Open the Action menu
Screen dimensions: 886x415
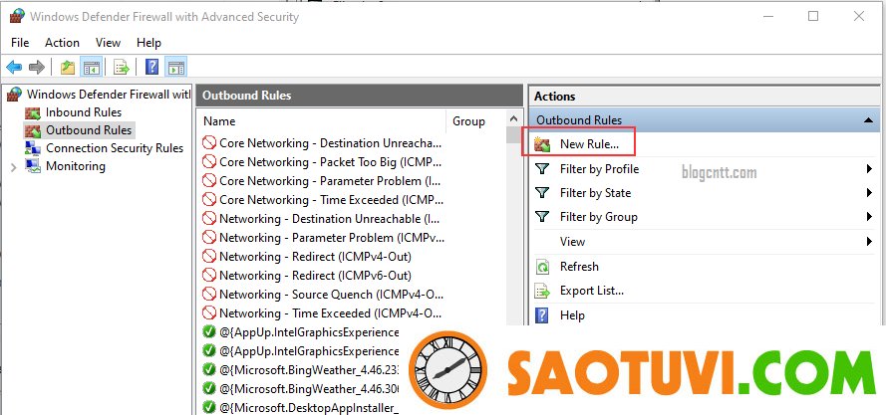(x=62, y=43)
